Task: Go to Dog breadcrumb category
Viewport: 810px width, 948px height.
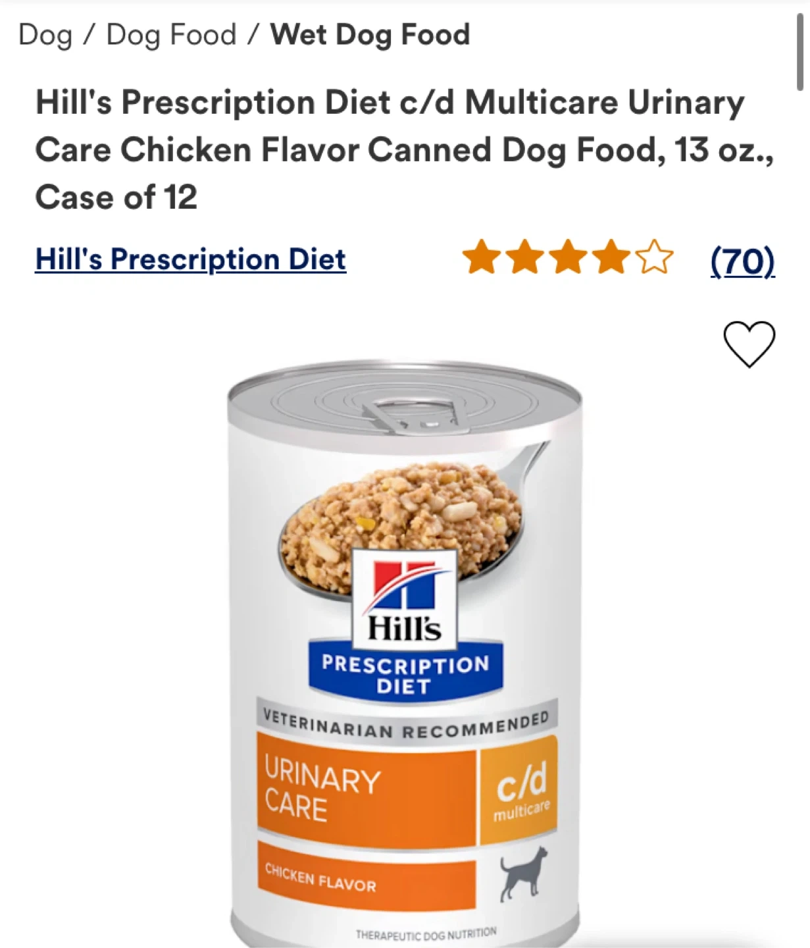Action: pyautogui.click(x=45, y=35)
